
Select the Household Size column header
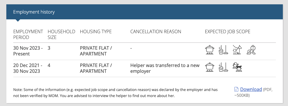[x=61, y=34]
